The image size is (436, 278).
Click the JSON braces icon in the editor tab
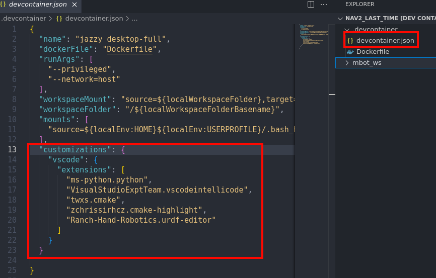[x=4, y=5]
